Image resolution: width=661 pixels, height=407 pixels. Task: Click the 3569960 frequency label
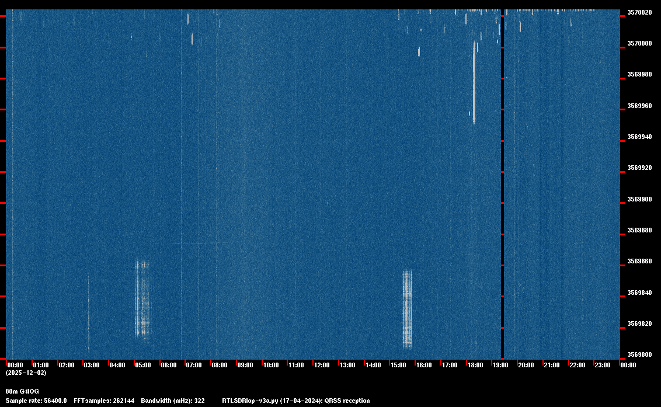click(639, 106)
